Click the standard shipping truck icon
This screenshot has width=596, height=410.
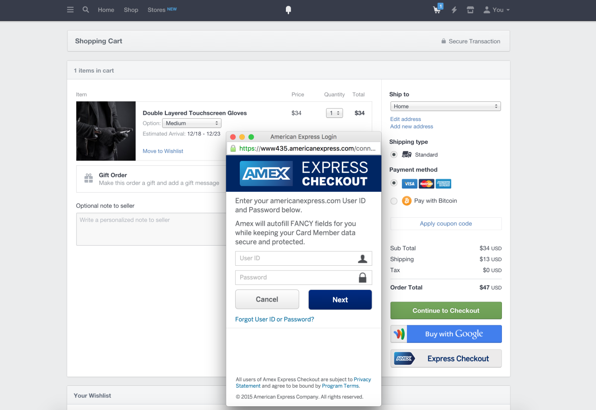coord(406,155)
